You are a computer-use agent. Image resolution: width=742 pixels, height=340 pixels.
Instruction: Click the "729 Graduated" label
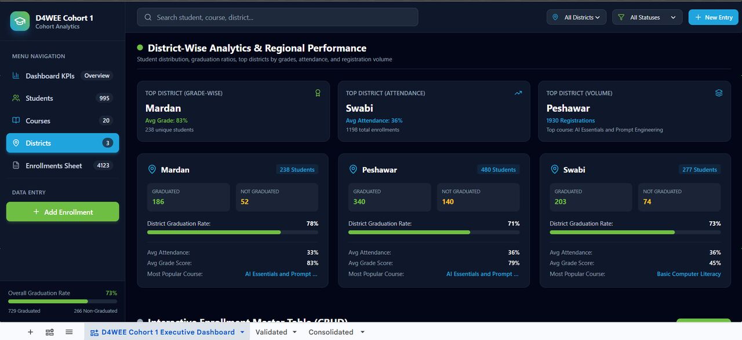[24, 311]
